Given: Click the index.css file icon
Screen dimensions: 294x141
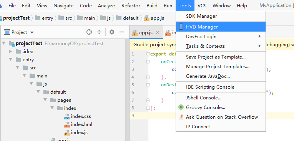Looking at the screenshot, I should 67,116.
